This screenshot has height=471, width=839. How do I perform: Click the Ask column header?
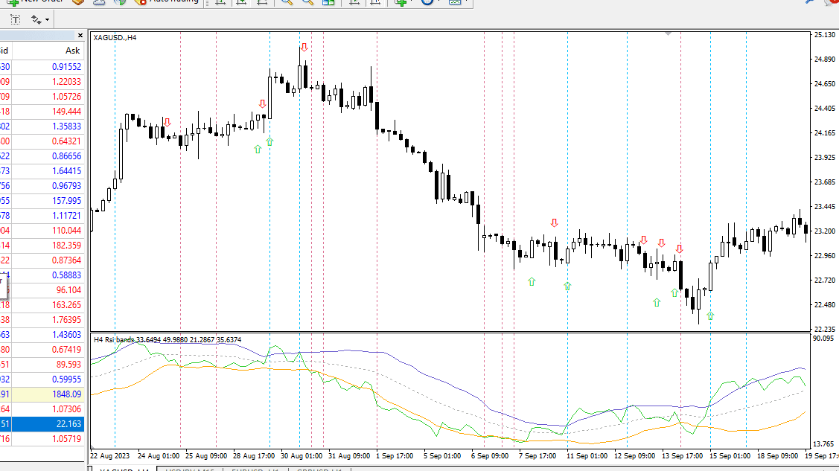coord(72,51)
